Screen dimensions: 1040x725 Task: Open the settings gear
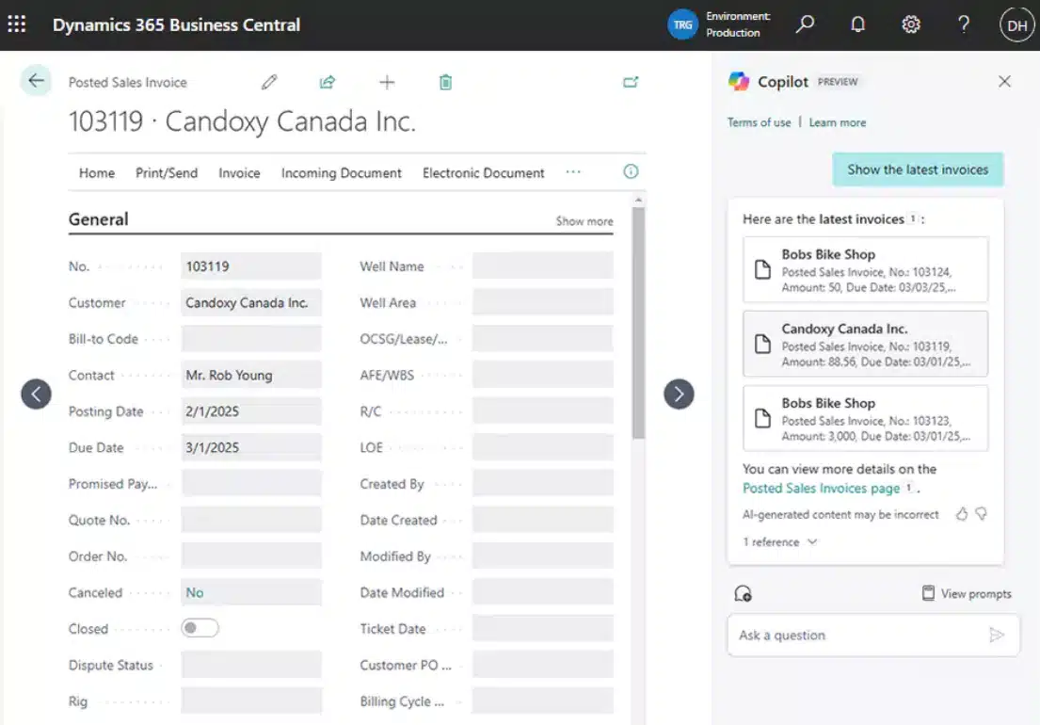(910, 24)
